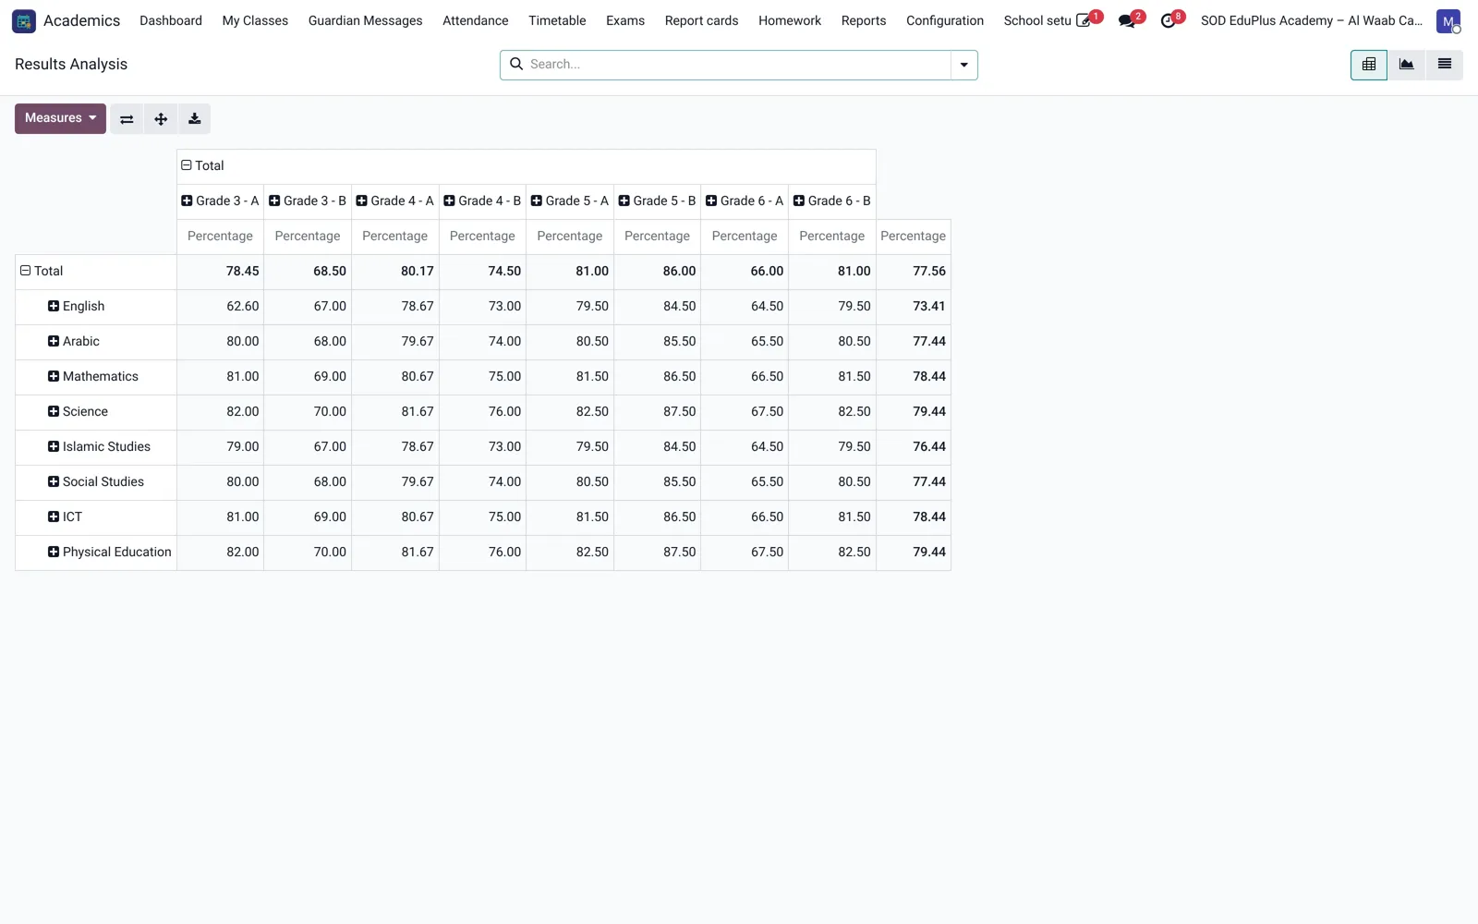Click the overall total cell 77.56
The image size is (1478, 924).
914,271
